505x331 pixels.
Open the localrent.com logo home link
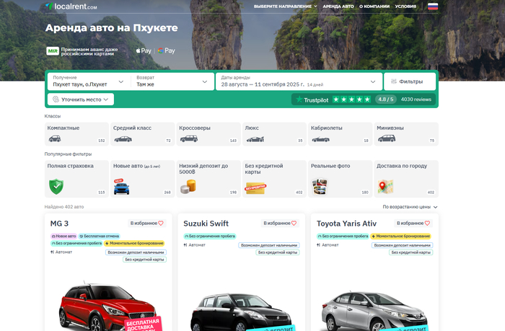pos(71,6)
